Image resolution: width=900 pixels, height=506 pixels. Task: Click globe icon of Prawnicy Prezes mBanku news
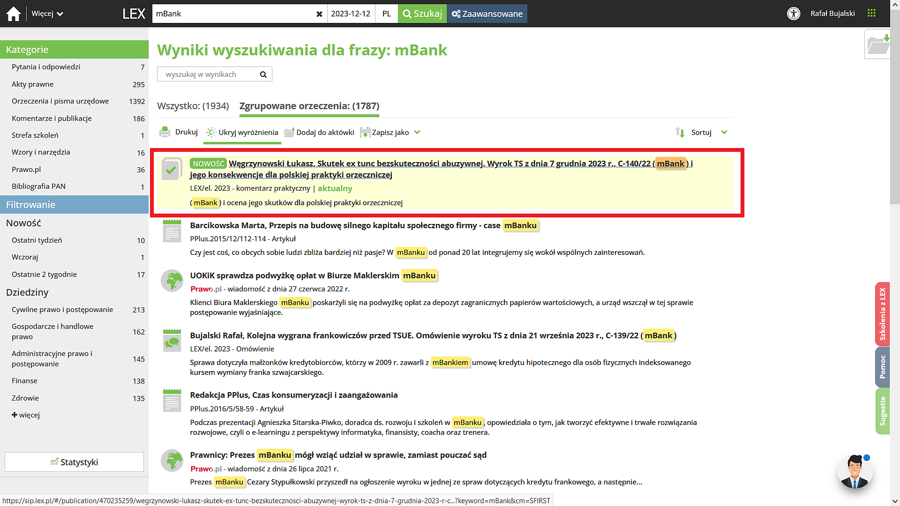172,461
